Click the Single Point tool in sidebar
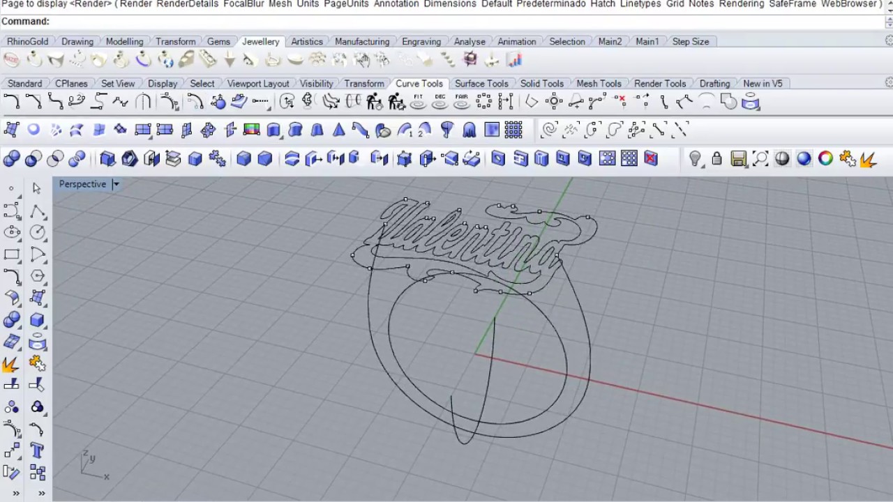The width and height of the screenshot is (893, 502). coord(12,188)
